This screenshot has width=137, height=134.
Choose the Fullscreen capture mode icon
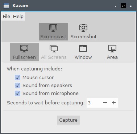coord(24,48)
